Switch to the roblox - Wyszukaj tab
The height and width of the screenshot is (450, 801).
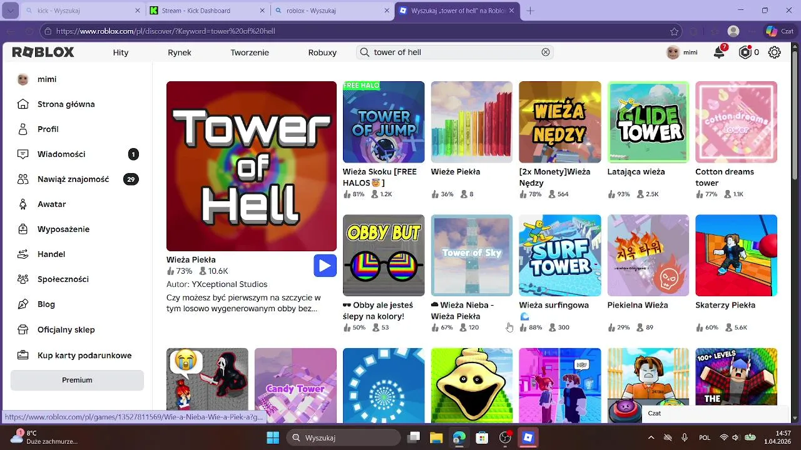332,11
